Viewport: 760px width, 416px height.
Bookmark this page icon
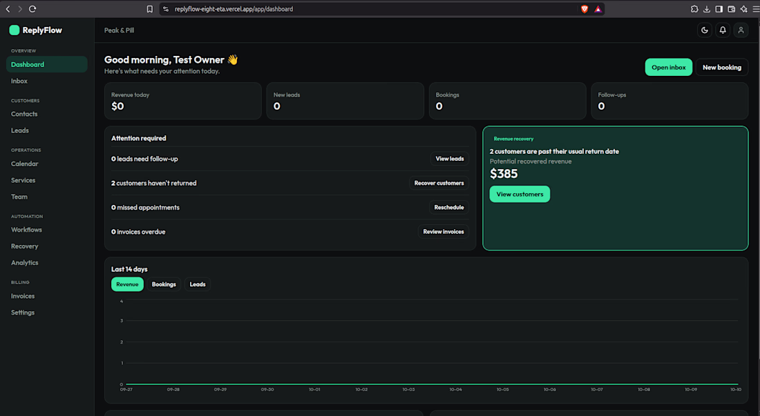(x=150, y=9)
